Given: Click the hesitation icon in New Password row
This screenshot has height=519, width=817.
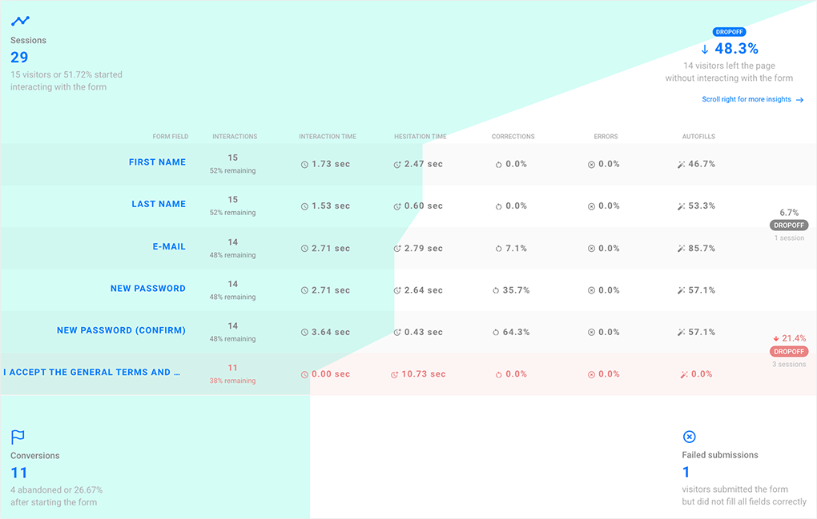Looking at the screenshot, I should click(397, 291).
